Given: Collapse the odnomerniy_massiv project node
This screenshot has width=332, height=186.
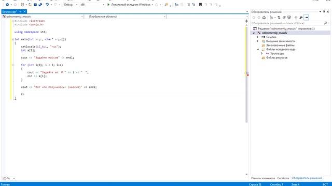Looking at the screenshot, I should [254, 33].
